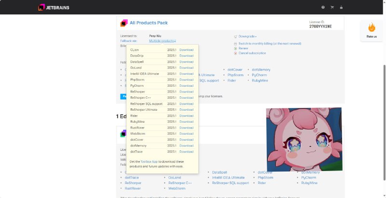Click the red Cancel subscription icon
386x198 pixels.
point(235,53)
